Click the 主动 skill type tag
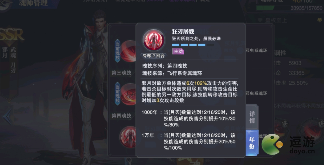The image size is (324, 165). [178, 51]
